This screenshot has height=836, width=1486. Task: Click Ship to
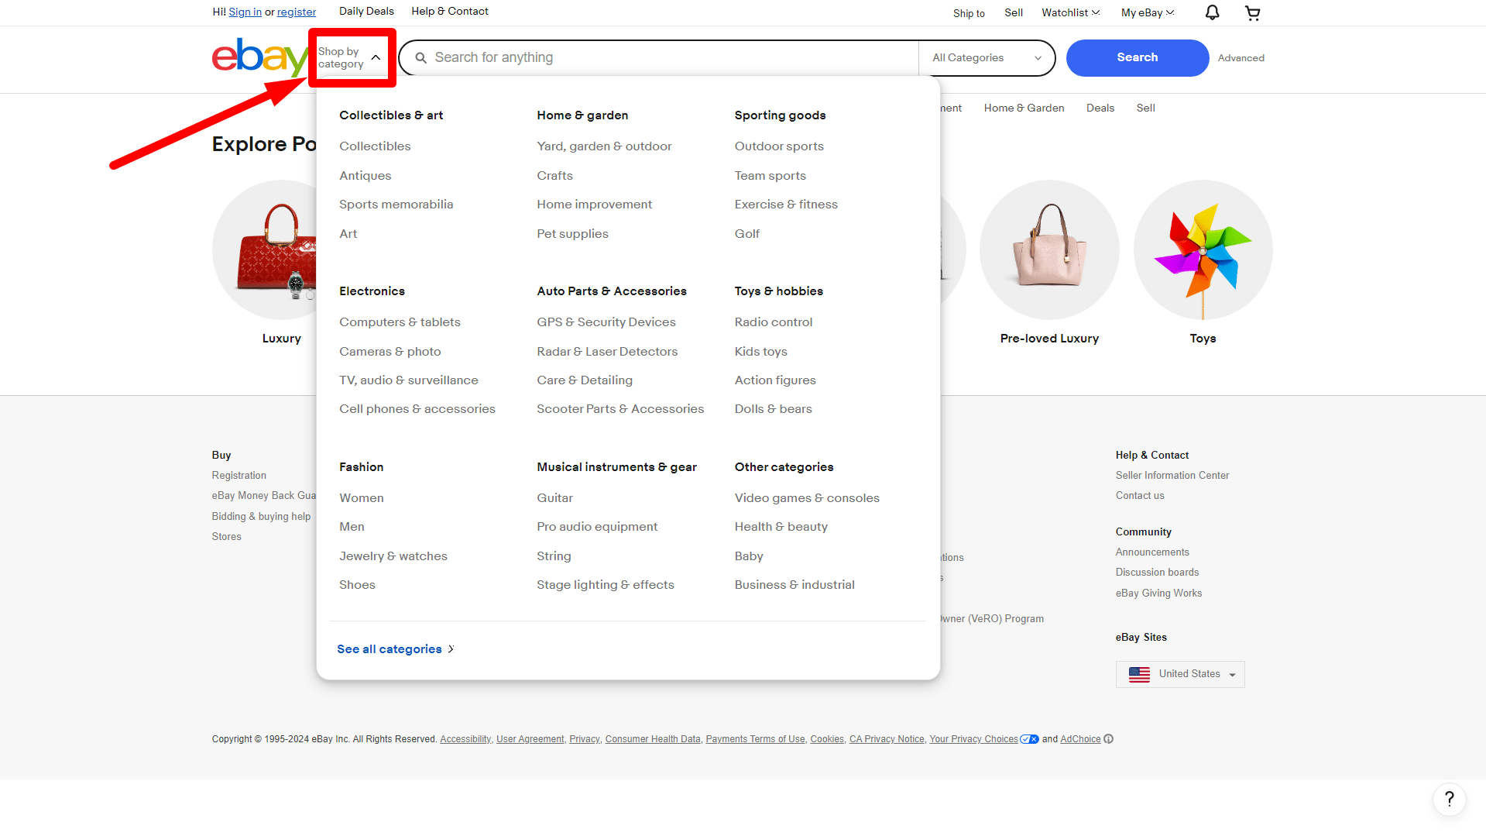(x=969, y=13)
